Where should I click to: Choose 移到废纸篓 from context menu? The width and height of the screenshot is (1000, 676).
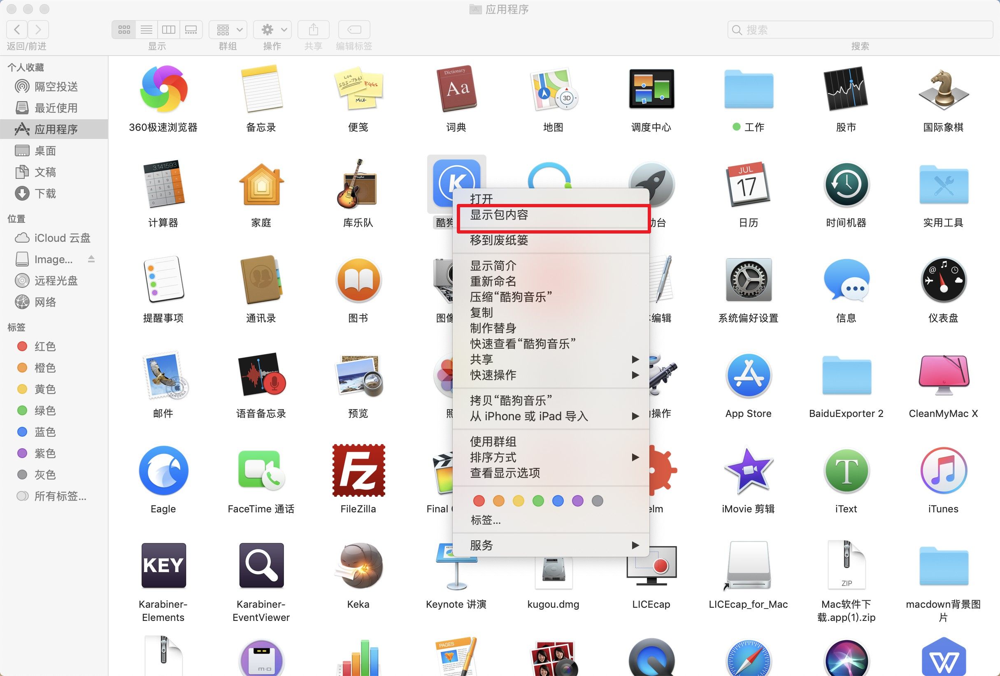click(x=551, y=240)
